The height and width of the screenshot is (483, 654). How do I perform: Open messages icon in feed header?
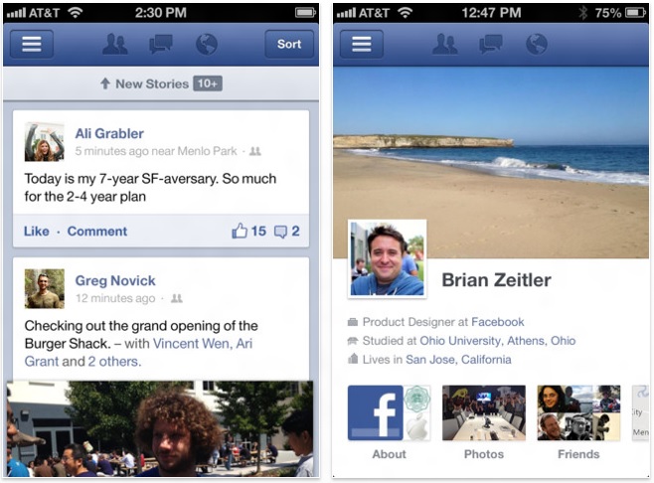click(x=161, y=44)
